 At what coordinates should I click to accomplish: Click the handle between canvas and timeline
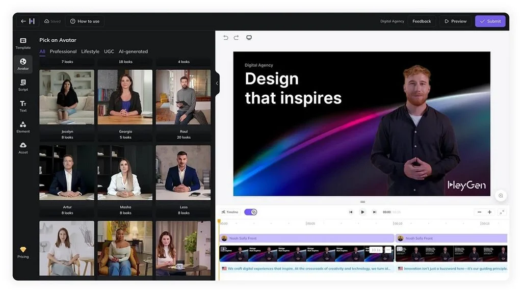coord(362,202)
